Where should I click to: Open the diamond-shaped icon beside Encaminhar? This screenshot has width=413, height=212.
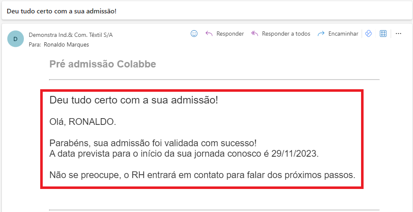(x=369, y=34)
